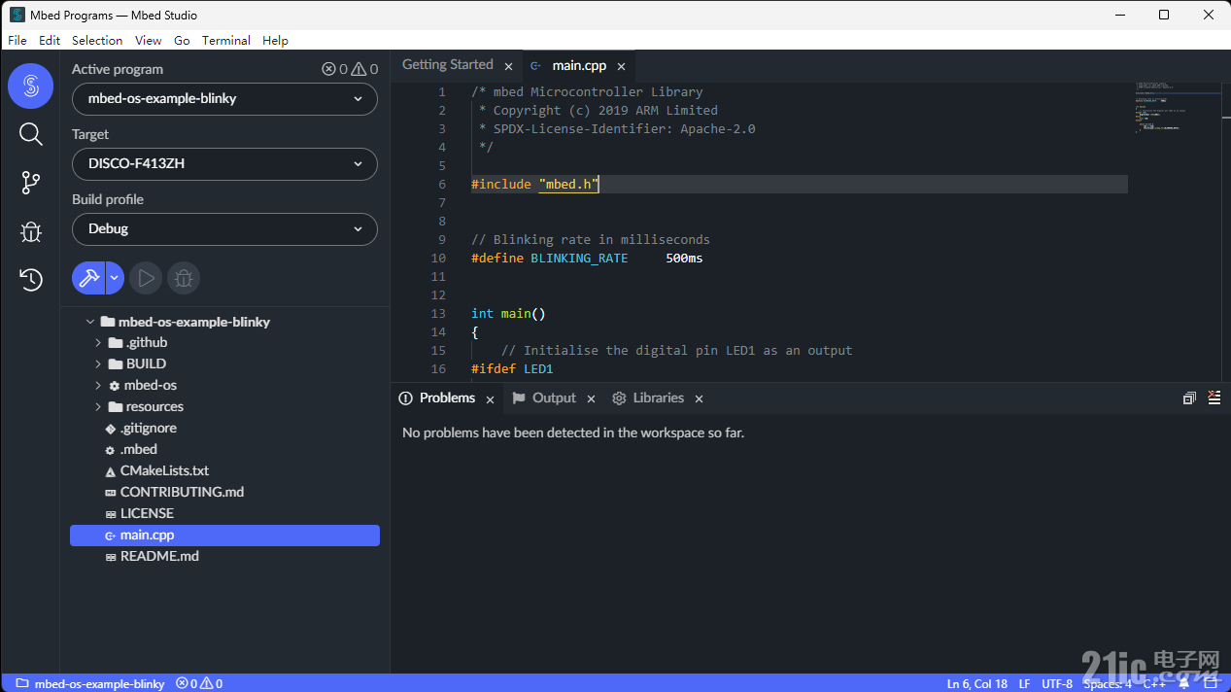Screen dimensions: 1231x692
Task: Open the Mbed programs view icon
Action: (x=30, y=86)
